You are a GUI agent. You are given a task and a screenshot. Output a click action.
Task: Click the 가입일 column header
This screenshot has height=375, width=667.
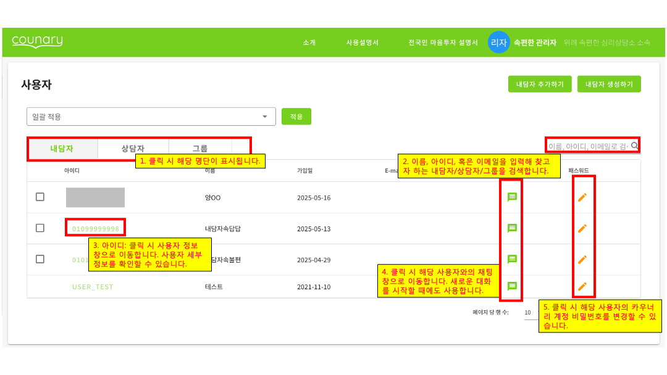[304, 171]
